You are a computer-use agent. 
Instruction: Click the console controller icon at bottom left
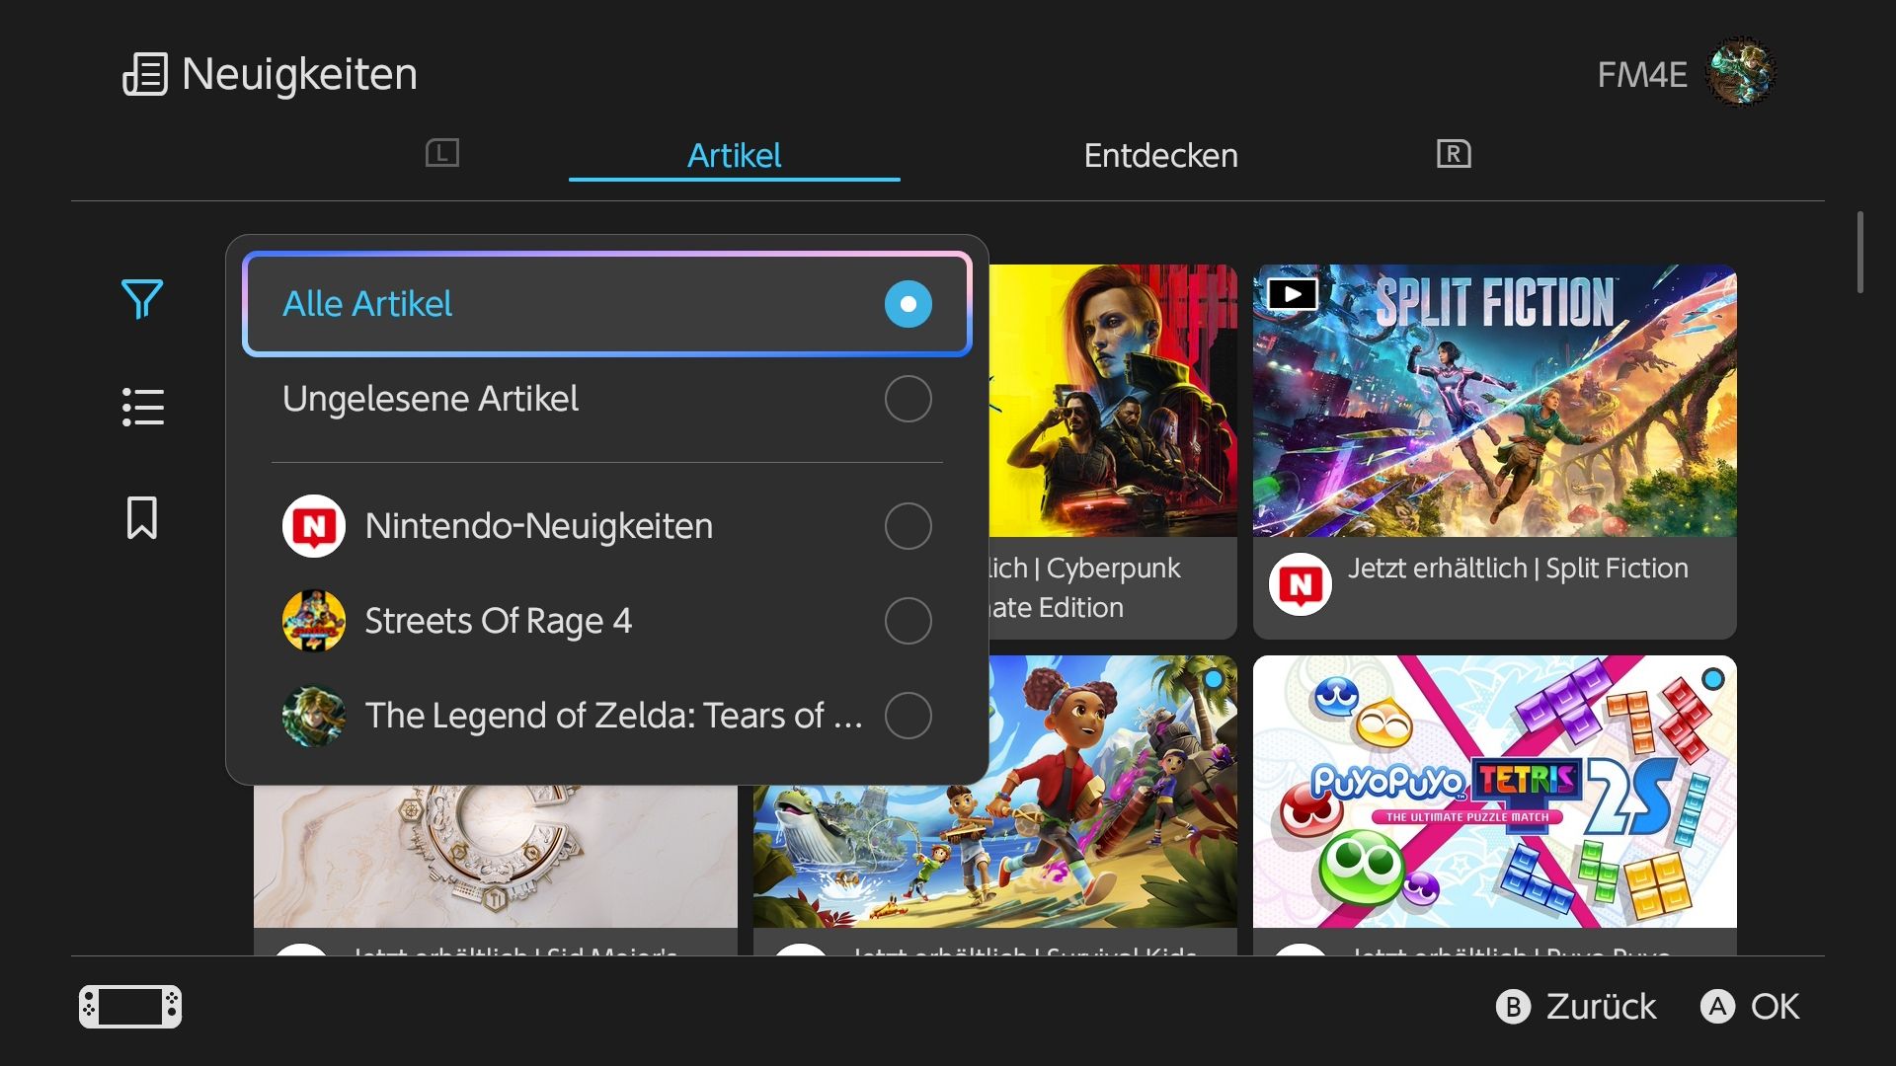(130, 1007)
